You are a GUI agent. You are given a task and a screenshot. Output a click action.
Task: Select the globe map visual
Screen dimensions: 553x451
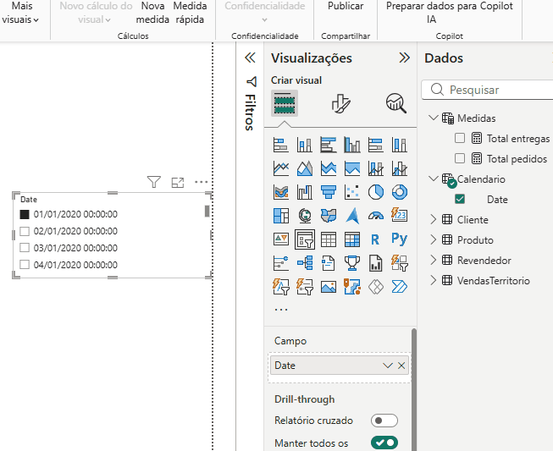[305, 216]
